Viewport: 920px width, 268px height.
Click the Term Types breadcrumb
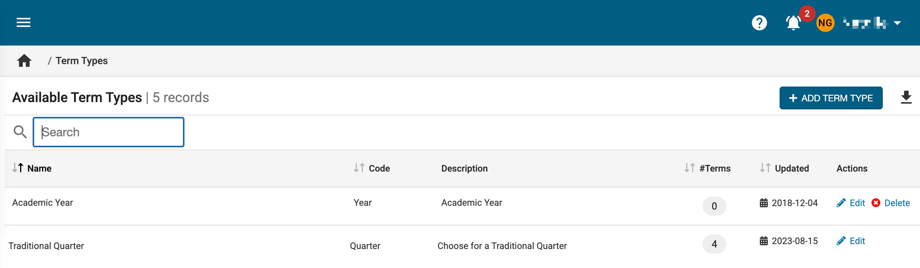pos(82,61)
